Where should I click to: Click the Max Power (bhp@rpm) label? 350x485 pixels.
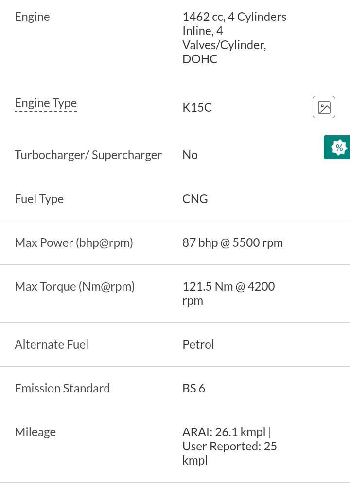pyautogui.click(x=74, y=242)
